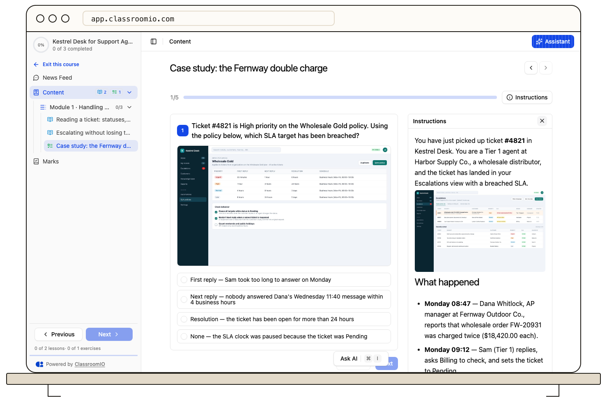Click the Kestrel Desk course title

tap(93, 41)
